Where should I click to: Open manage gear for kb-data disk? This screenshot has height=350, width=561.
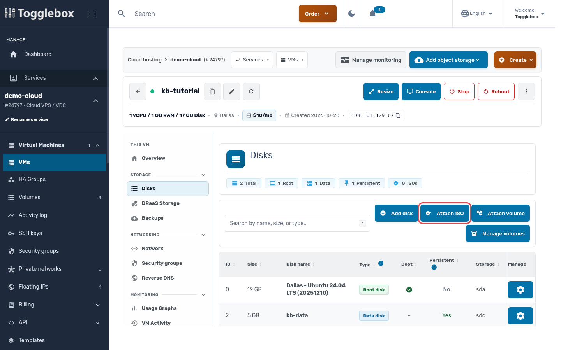(520, 316)
